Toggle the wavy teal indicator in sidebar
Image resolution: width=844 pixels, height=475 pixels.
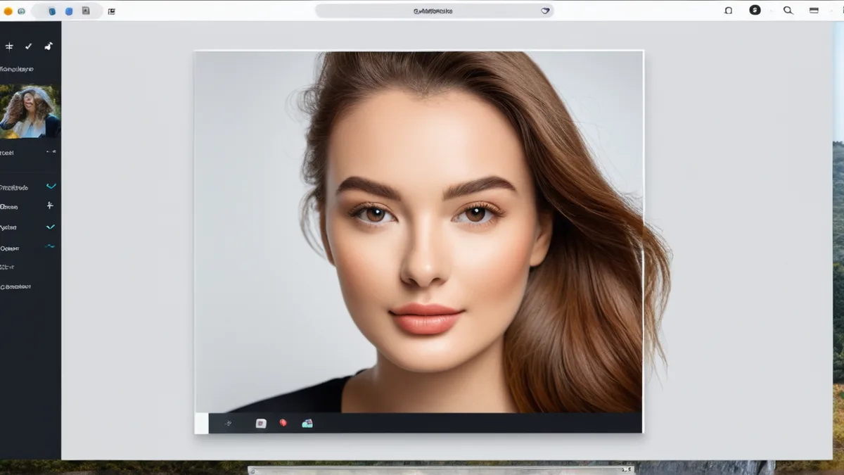coord(50,246)
